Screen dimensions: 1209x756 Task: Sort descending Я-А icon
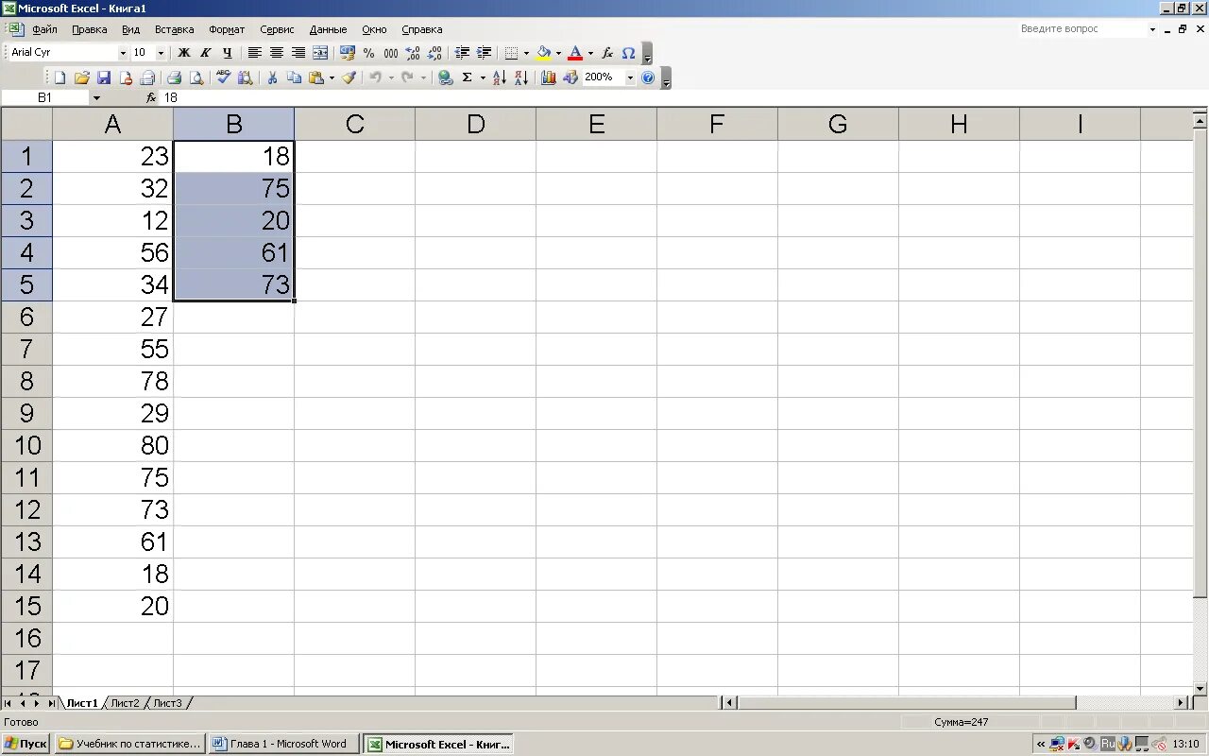pos(520,77)
